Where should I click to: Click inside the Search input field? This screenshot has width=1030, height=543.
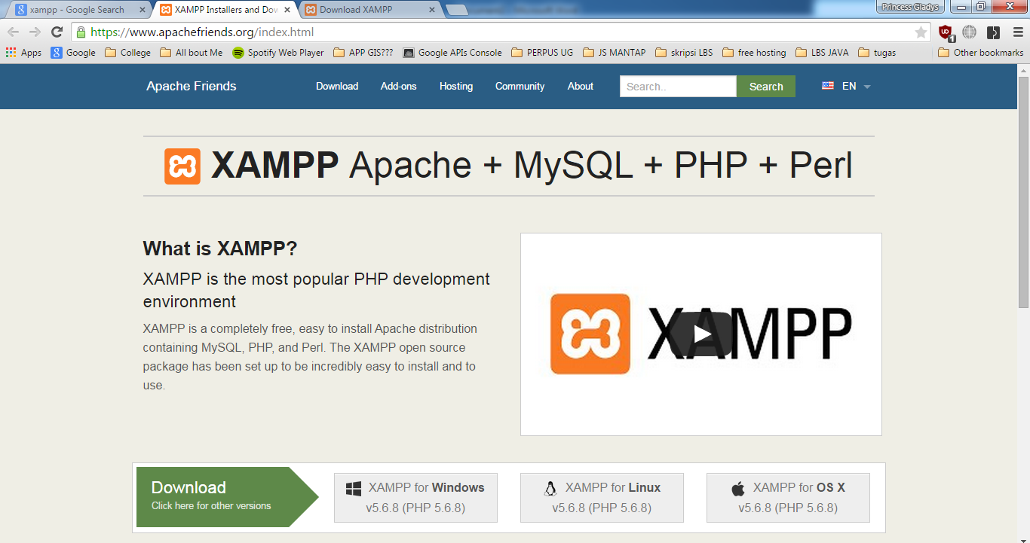point(676,86)
